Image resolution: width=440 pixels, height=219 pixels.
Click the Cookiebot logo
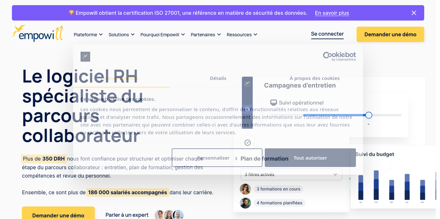coord(340,56)
